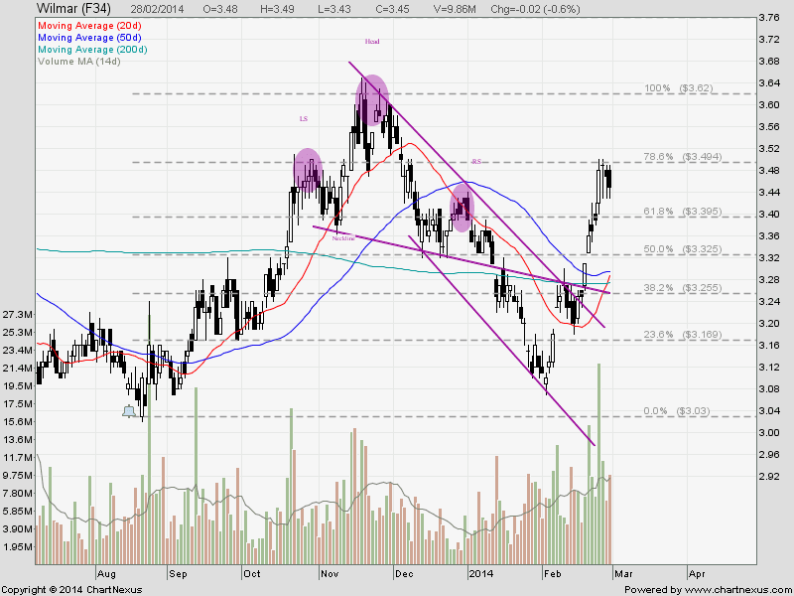
Task: Click the 100% ($3.62) Fibonacci label
Action: pyautogui.click(x=679, y=88)
